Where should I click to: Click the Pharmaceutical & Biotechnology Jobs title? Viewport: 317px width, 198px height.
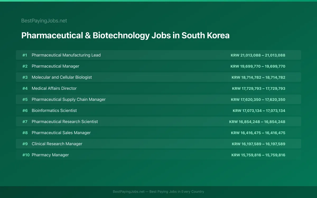(125, 35)
